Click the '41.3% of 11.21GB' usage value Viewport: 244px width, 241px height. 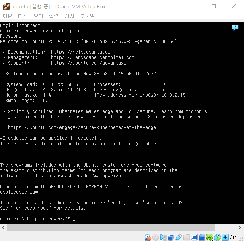65,90
